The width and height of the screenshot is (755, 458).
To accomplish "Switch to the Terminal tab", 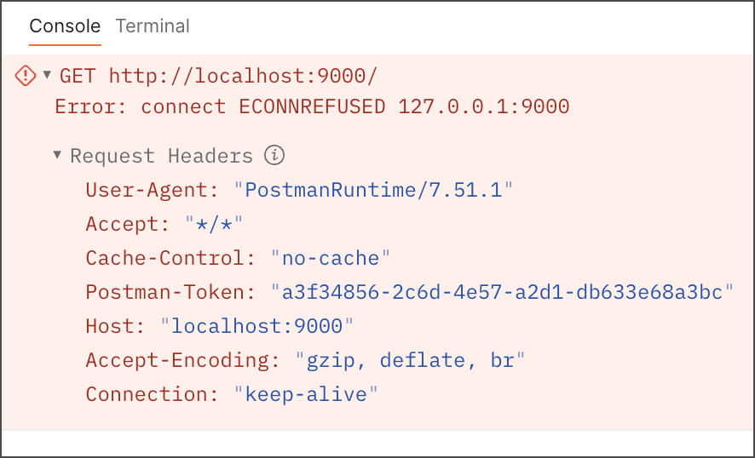I will tap(153, 26).
